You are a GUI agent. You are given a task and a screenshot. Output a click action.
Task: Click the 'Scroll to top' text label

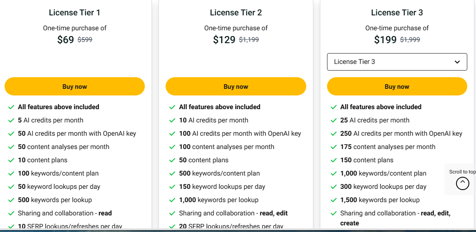click(x=462, y=172)
